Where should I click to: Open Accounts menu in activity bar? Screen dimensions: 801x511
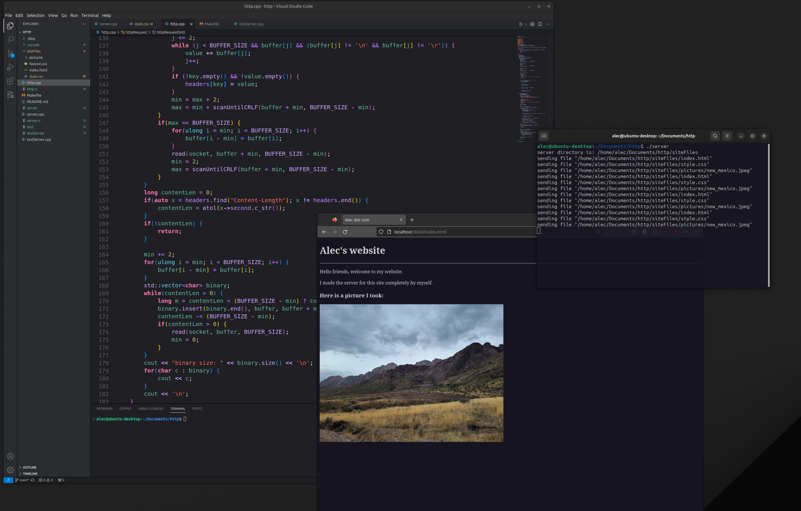tap(10, 456)
